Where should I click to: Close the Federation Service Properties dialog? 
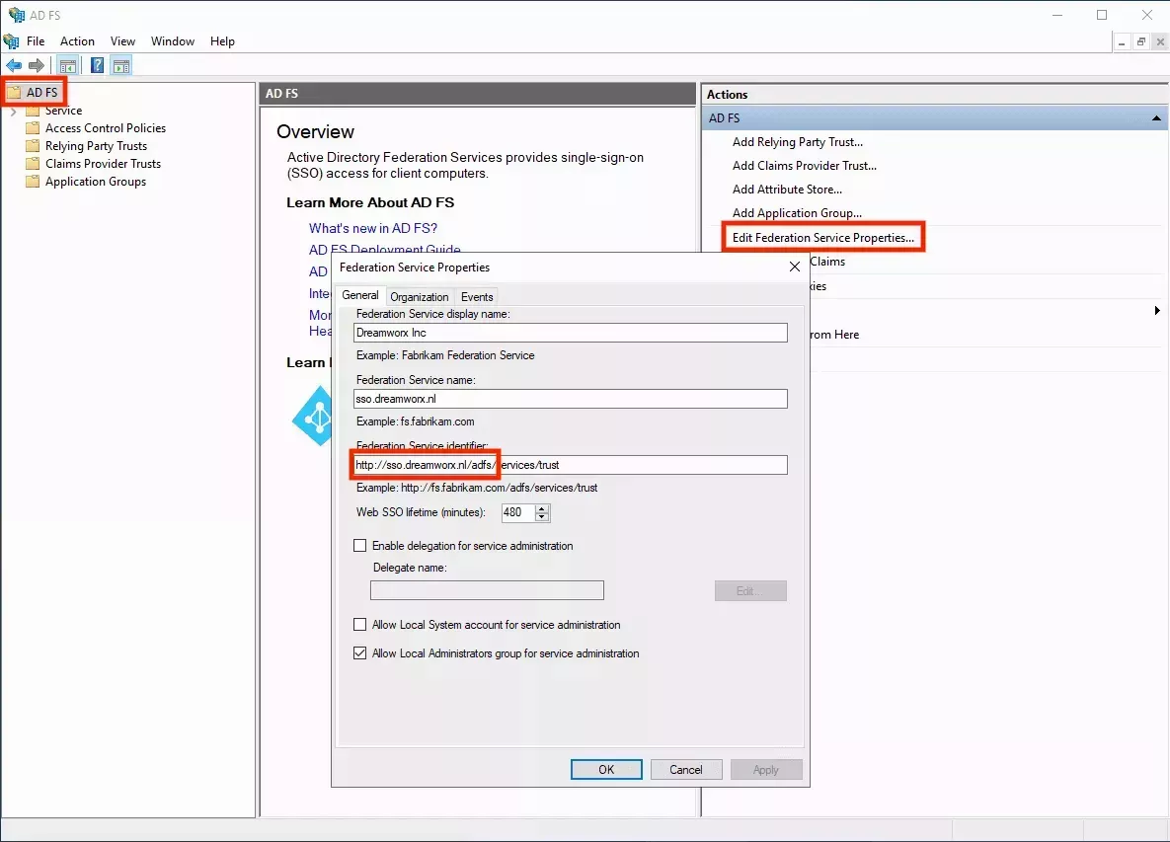pos(795,268)
